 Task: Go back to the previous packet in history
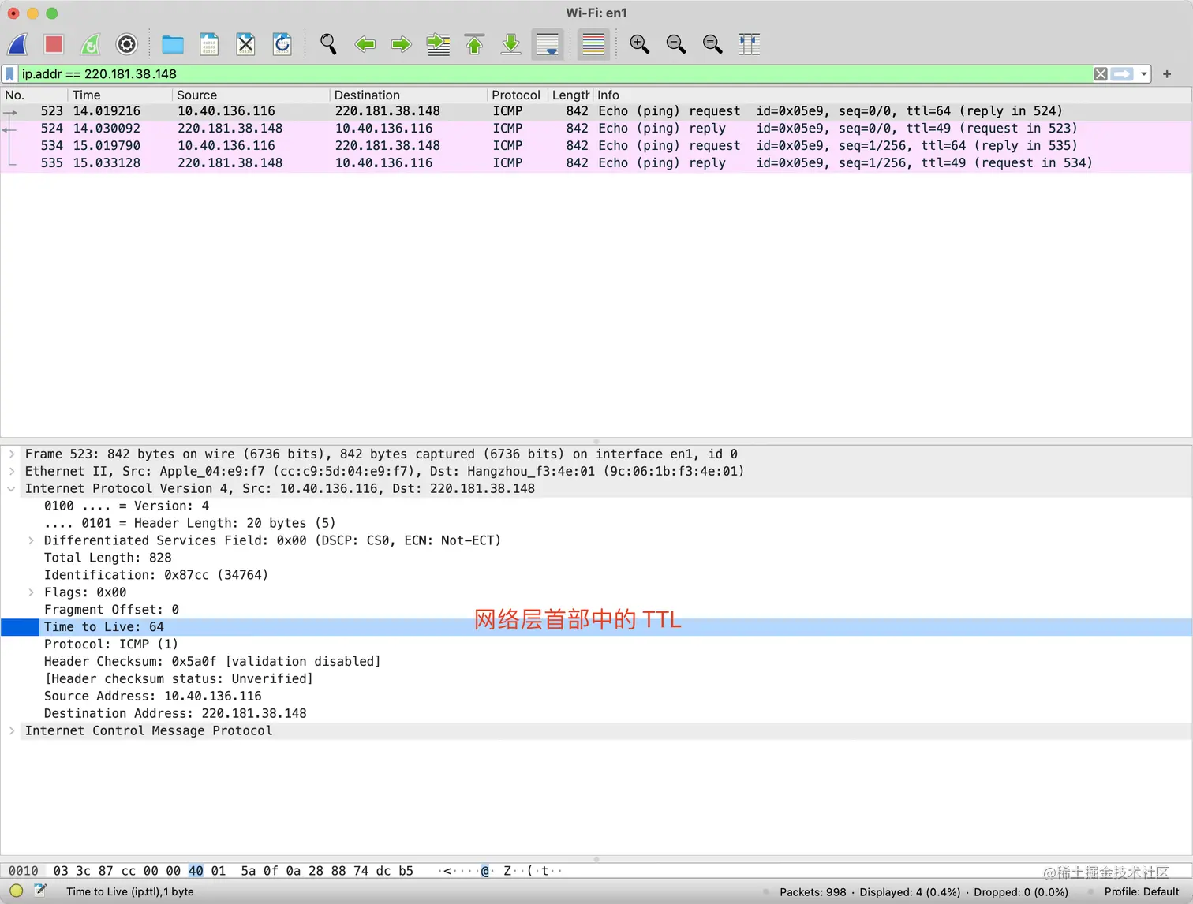click(365, 44)
